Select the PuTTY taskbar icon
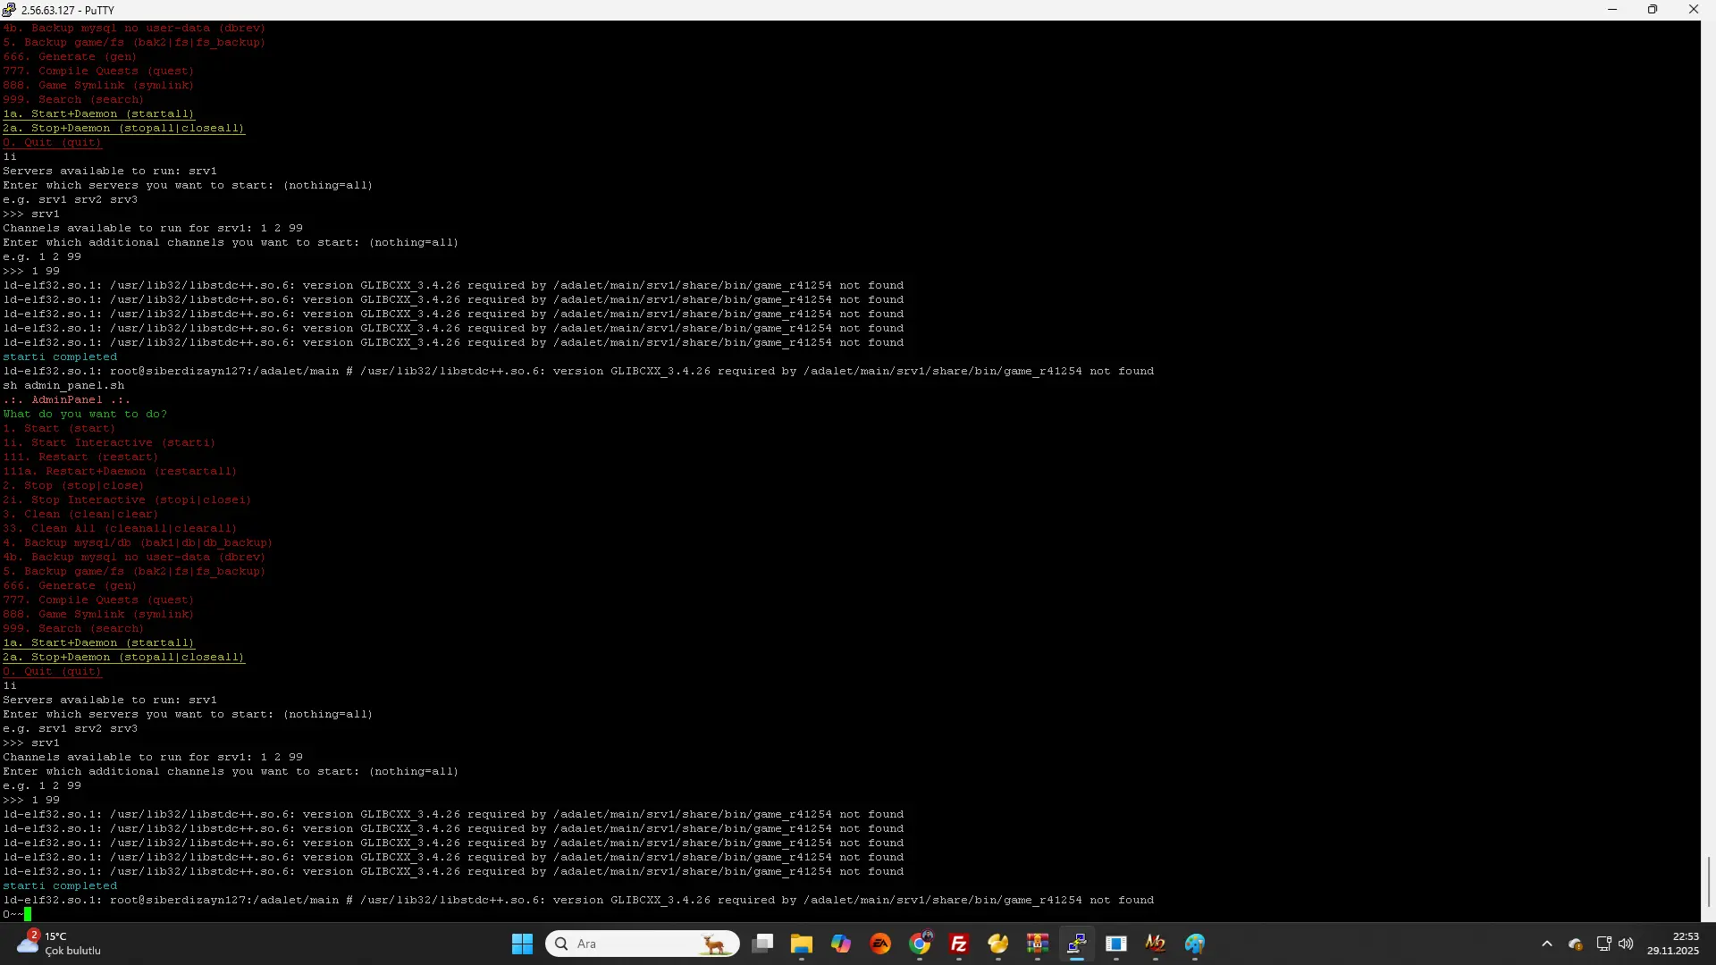This screenshot has height=965, width=1716. pyautogui.click(x=1077, y=944)
